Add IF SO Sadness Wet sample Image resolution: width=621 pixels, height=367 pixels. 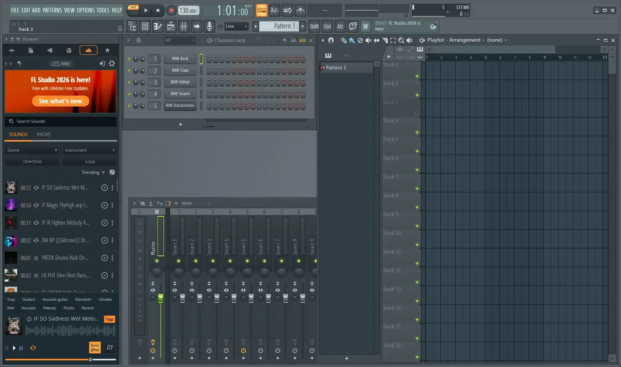point(105,188)
